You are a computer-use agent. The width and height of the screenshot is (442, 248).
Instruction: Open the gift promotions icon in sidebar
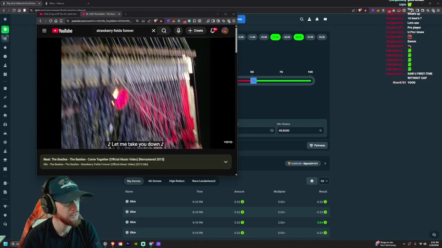click(5, 183)
